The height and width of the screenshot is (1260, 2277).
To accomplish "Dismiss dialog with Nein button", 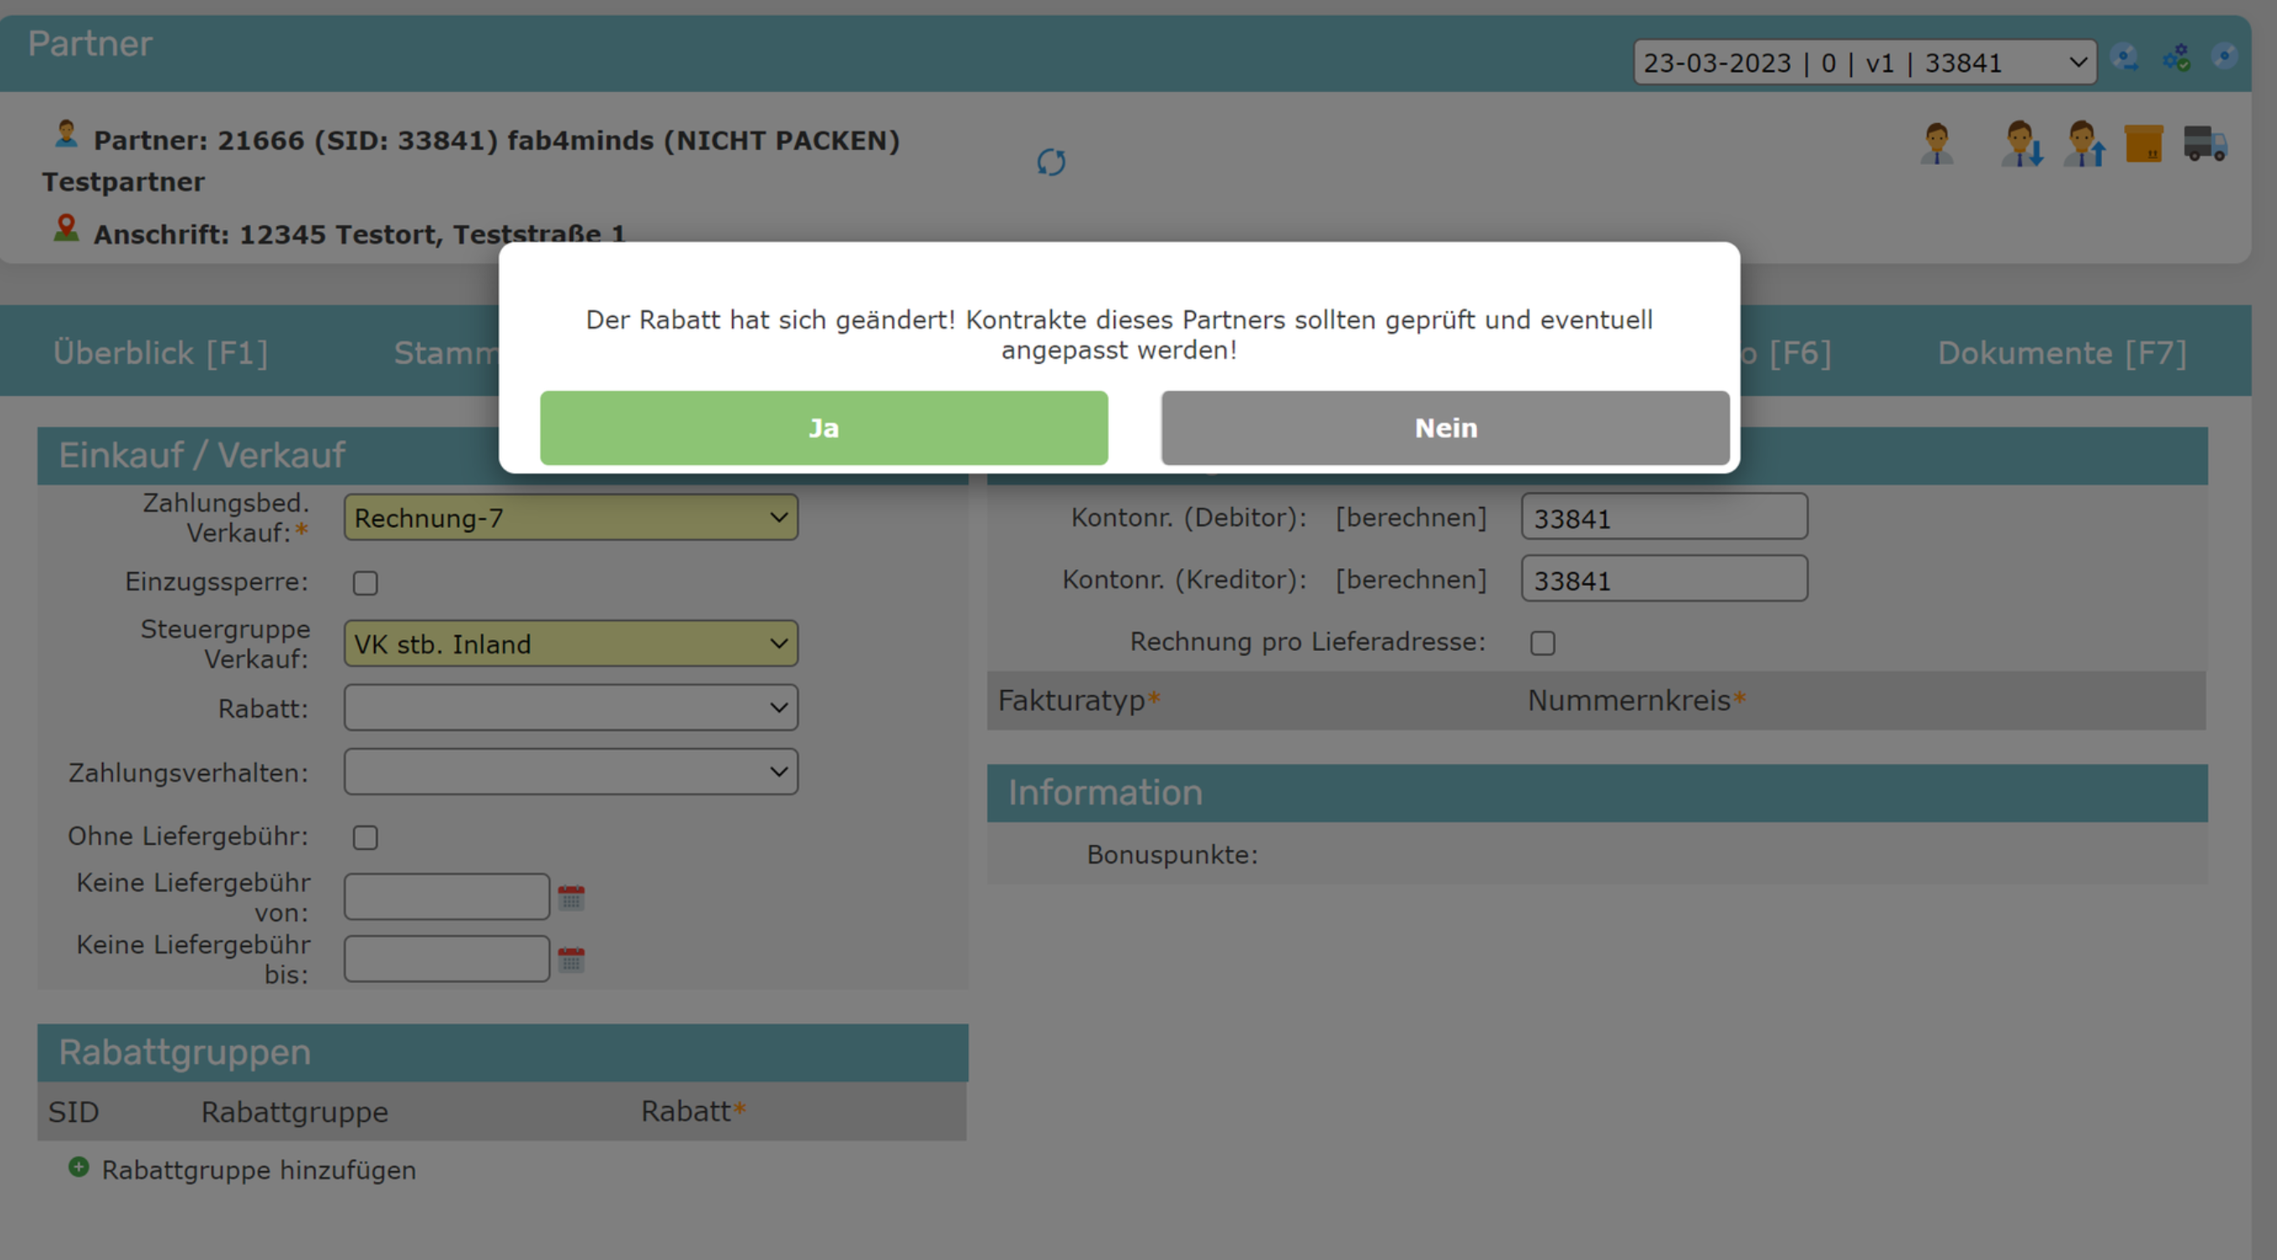I will click(1445, 428).
